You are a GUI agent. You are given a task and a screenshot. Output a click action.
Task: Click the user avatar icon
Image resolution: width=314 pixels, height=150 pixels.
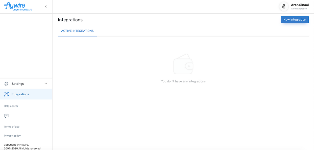[x=284, y=7]
